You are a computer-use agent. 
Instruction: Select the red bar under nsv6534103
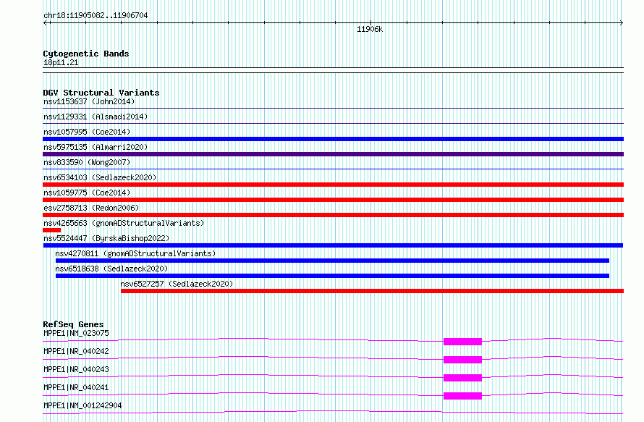(333, 185)
